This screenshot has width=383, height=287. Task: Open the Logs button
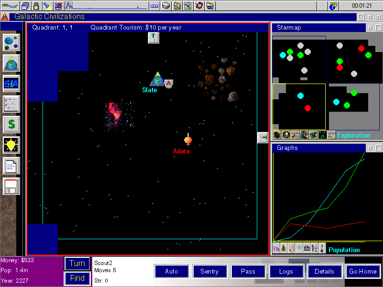[x=286, y=271]
